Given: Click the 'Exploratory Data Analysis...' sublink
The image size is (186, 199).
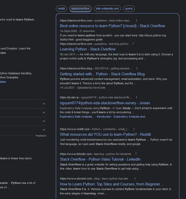Looking at the screenshot, I should (77, 117).
